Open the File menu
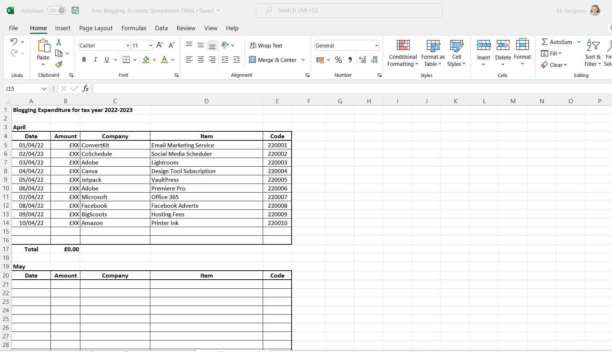Screen dimensions: 612x352 13,28
